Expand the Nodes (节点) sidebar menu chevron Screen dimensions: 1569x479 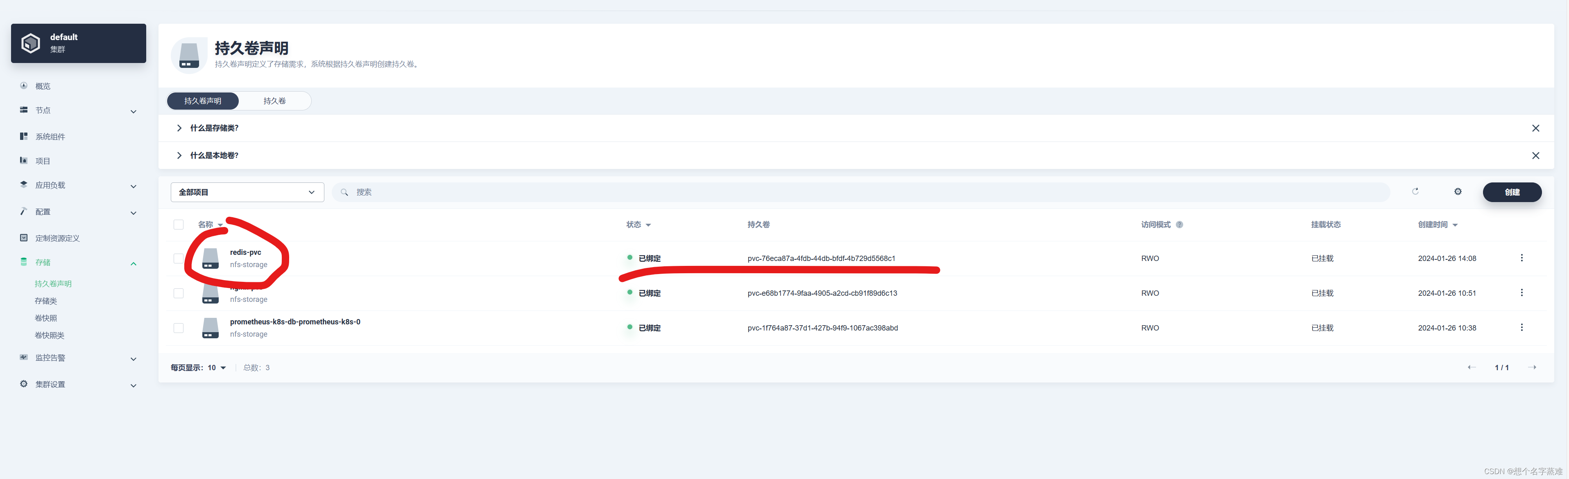click(134, 111)
